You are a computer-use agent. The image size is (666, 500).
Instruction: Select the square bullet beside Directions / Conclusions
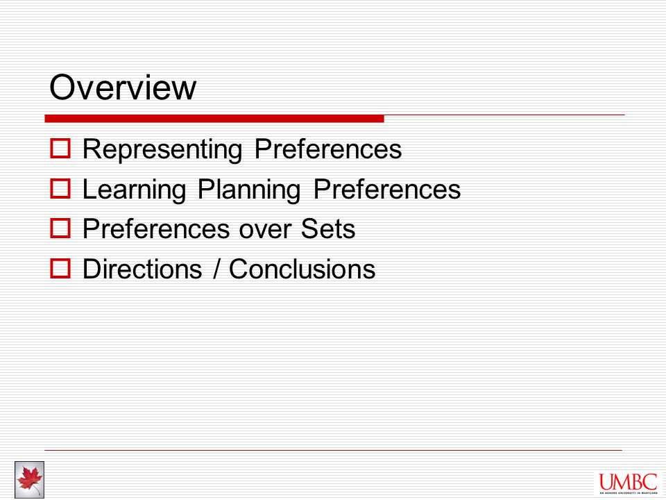(x=60, y=268)
